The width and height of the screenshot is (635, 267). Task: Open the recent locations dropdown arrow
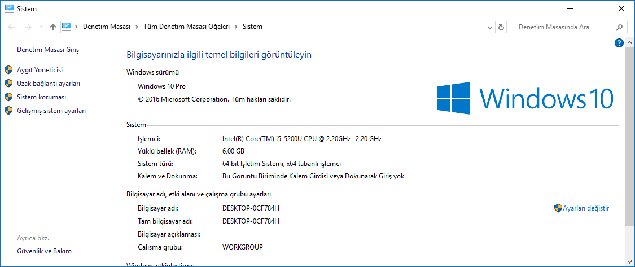(x=41, y=27)
